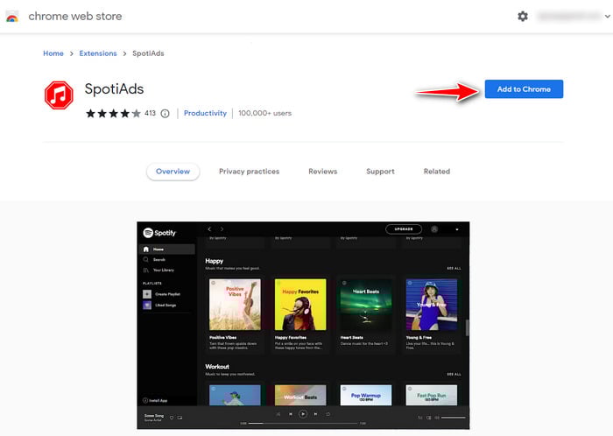
Task: Click the Workout section heading
Action: click(x=217, y=367)
